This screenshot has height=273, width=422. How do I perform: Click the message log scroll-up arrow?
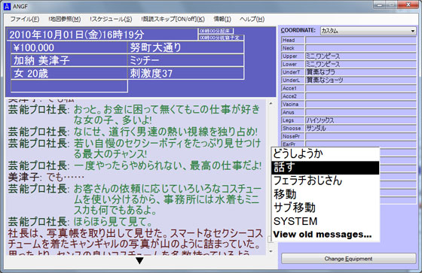(x=271, y=104)
